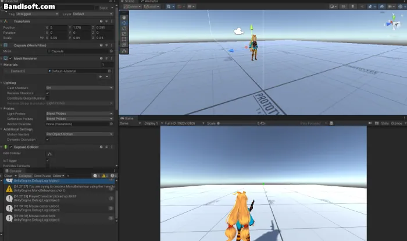Screen dimensions: 407x241
Task: Toggle Collapse button in Console
Action: 25,176
